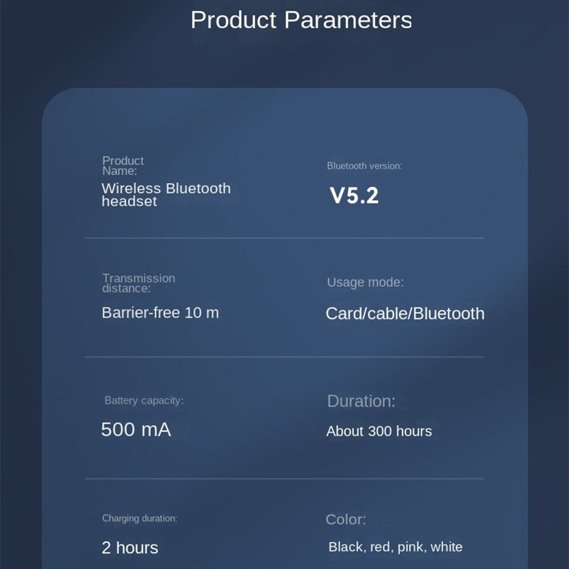Click the Product Parameters heading
Viewport: 569px width, 569px height.
point(301,20)
